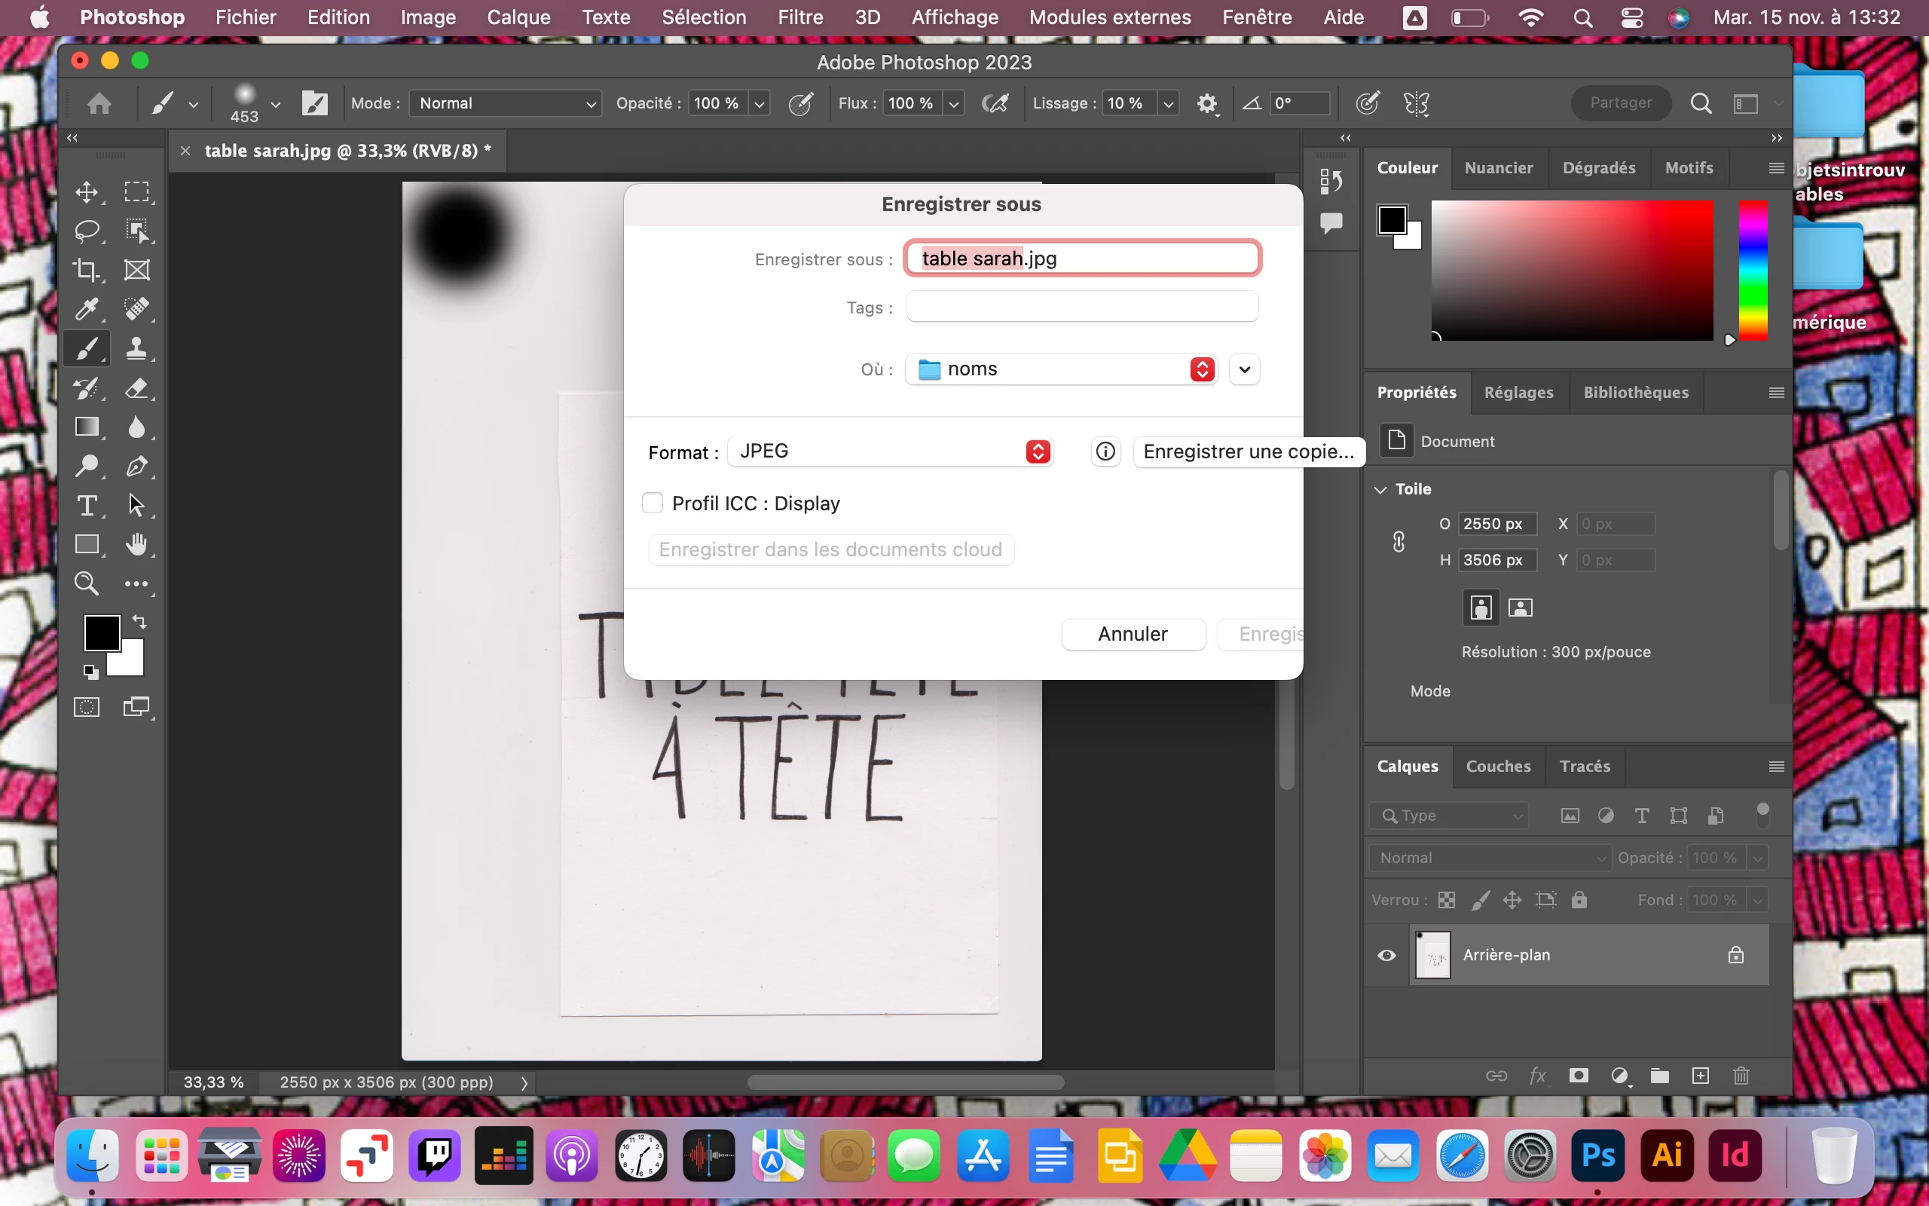This screenshot has height=1206, width=1929.
Task: Select the Clone Stamp tool
Action: (136, 348)
